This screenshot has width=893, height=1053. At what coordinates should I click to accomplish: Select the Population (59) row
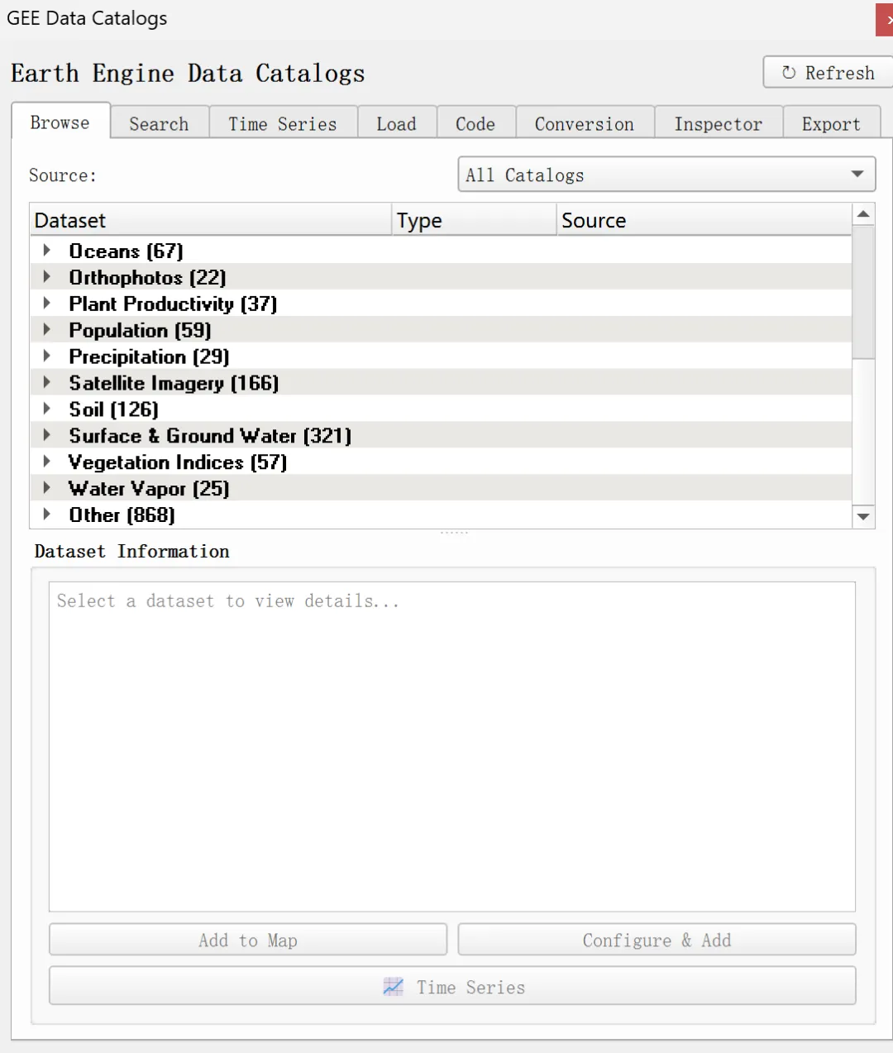[441, 330]
